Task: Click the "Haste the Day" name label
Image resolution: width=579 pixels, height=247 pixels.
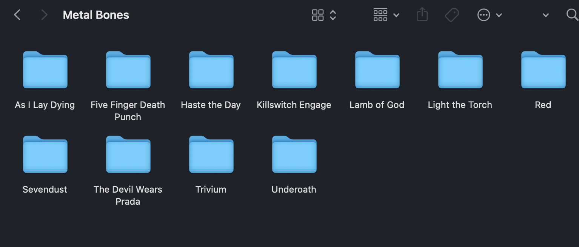Action: (211, 105)
